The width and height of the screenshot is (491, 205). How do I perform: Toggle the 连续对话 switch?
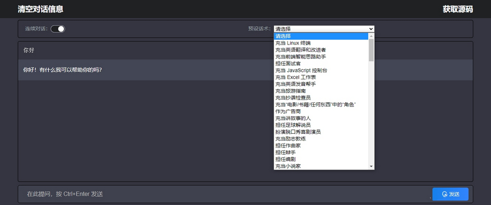click(x=58, y=29)
